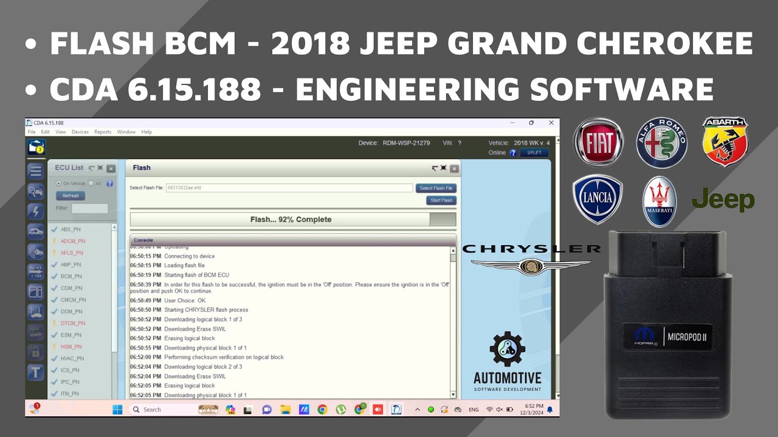Open uTorrent from the taskbar
Image resolution: width=778 pixels, height=437 pixels.
coord(341,410)
